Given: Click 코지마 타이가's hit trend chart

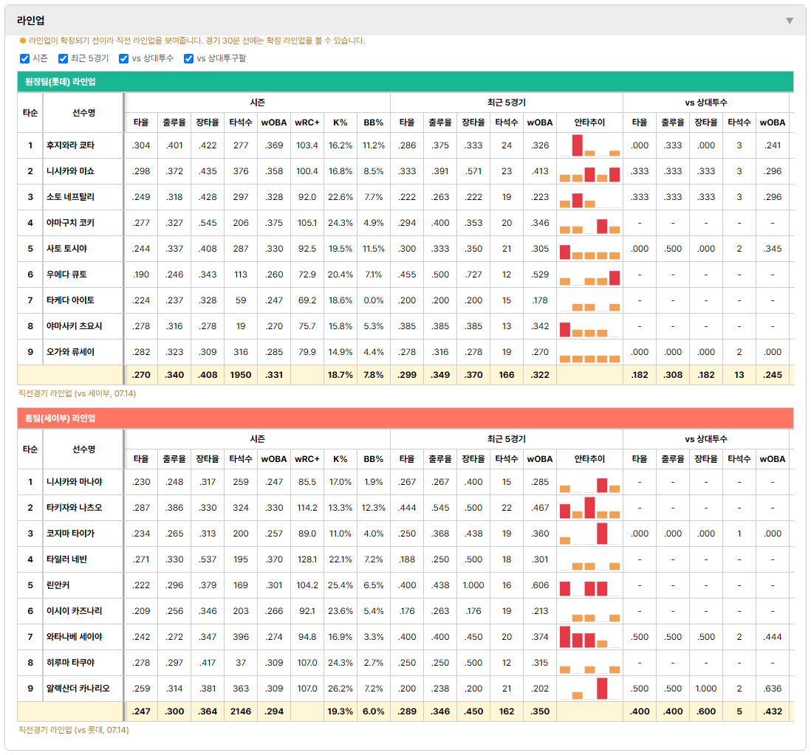Looking at the screenshot, I should click(x=589, y=534).
